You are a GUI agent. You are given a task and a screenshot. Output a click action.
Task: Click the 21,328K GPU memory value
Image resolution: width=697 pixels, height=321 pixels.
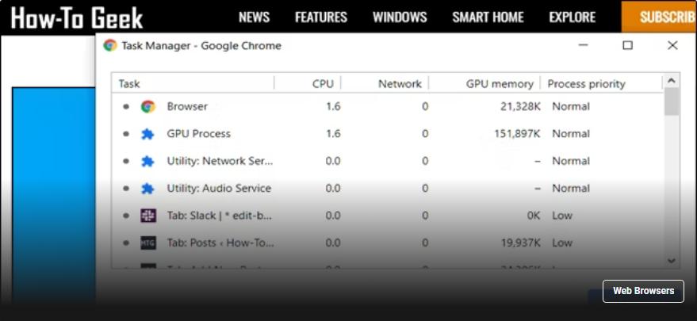click(x=520, y=107)
